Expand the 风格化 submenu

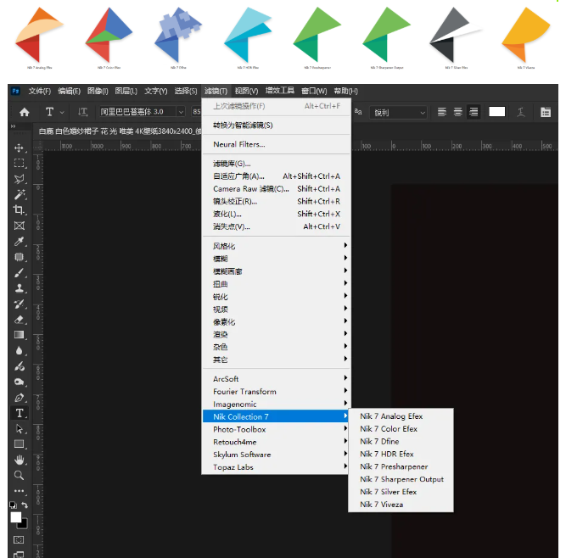tap(277, 246)
